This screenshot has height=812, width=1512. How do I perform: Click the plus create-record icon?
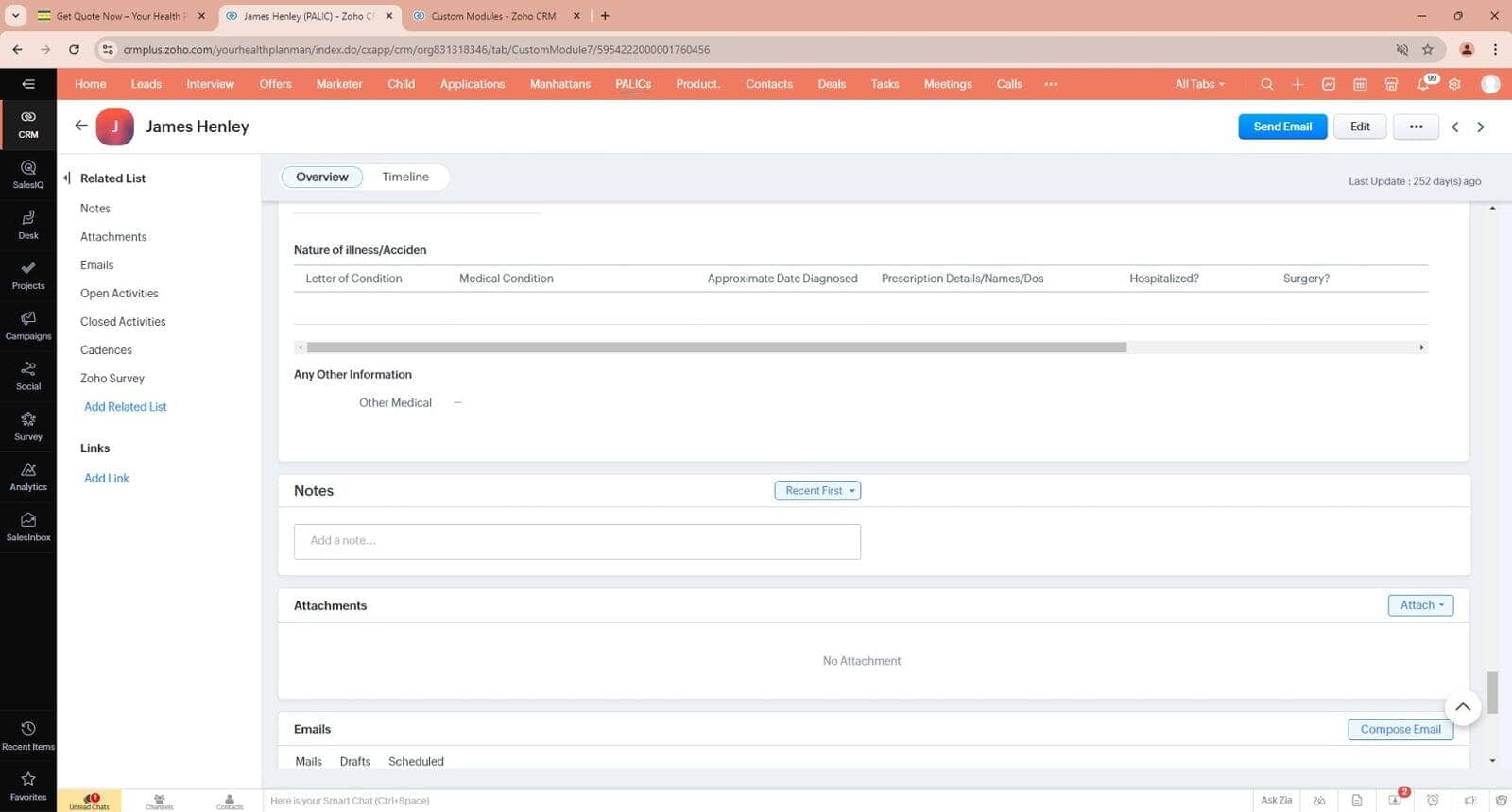tap(1297, 84)
